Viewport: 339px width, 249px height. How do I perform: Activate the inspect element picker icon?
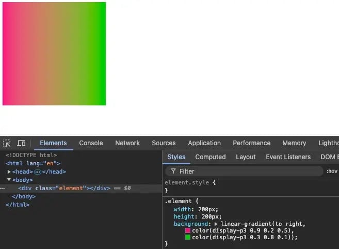tap(7, 143)
